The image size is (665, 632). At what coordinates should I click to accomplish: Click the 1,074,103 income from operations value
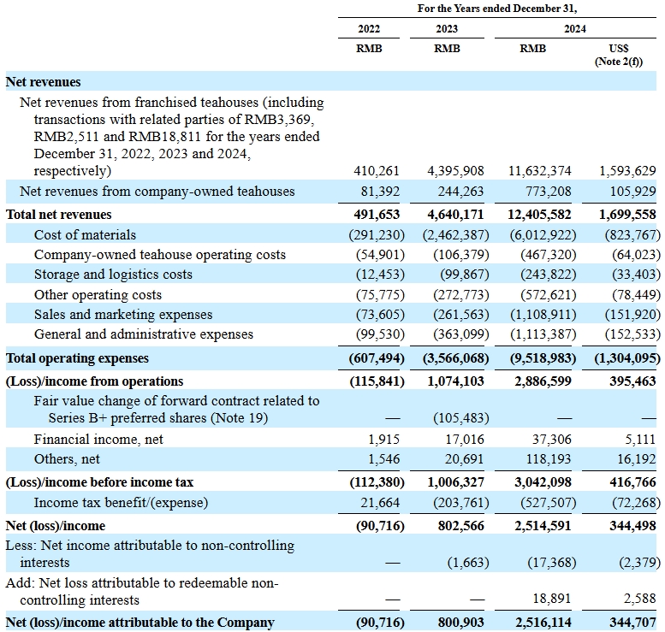454,381
